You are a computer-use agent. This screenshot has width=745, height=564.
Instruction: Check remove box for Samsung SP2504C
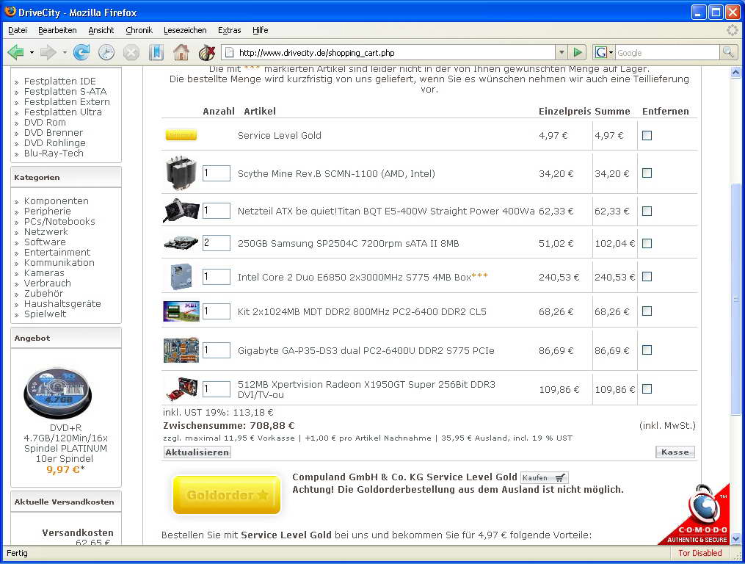tap(647, 244)
